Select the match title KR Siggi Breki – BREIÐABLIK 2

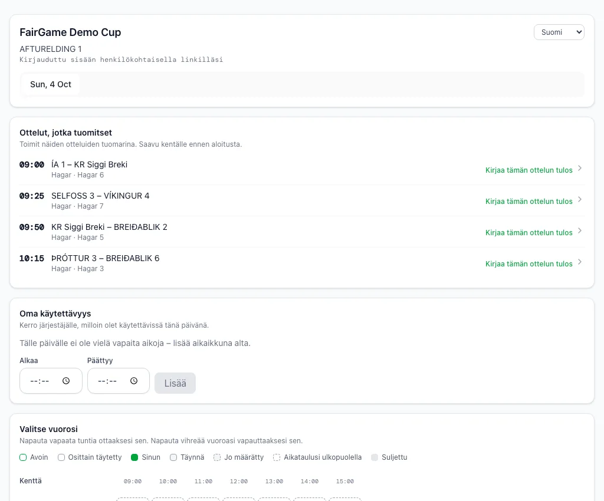click(x=109, y=227)
